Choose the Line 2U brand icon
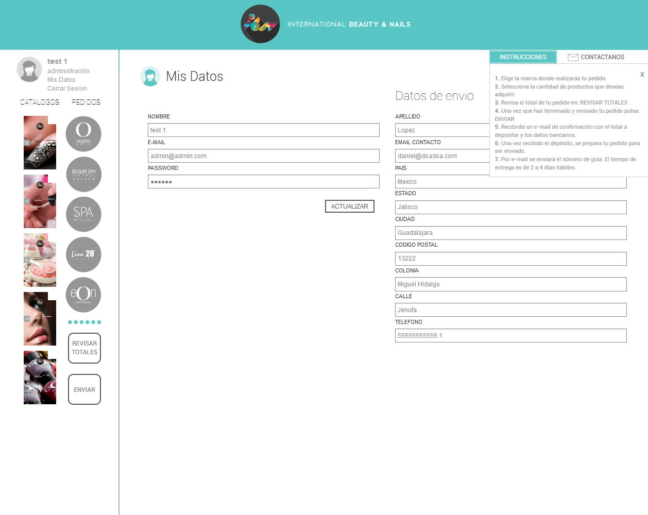 (83, 254)
